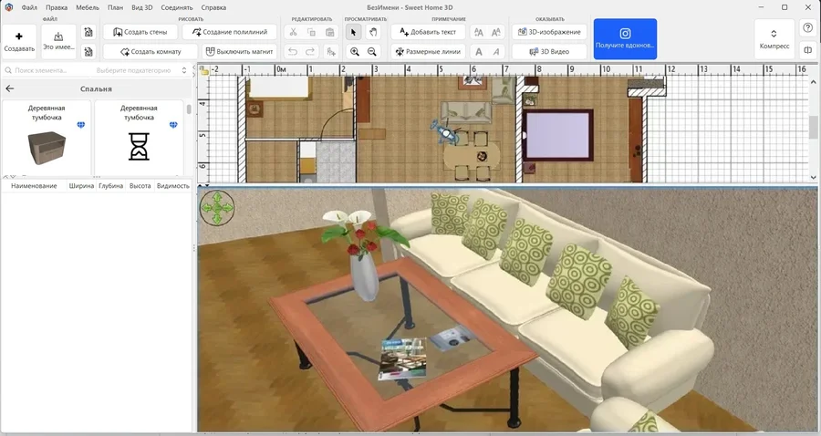Click the Создать стены button
Image resolution: width=821 pixels, height=436 pixels.
tap(140, 32)
